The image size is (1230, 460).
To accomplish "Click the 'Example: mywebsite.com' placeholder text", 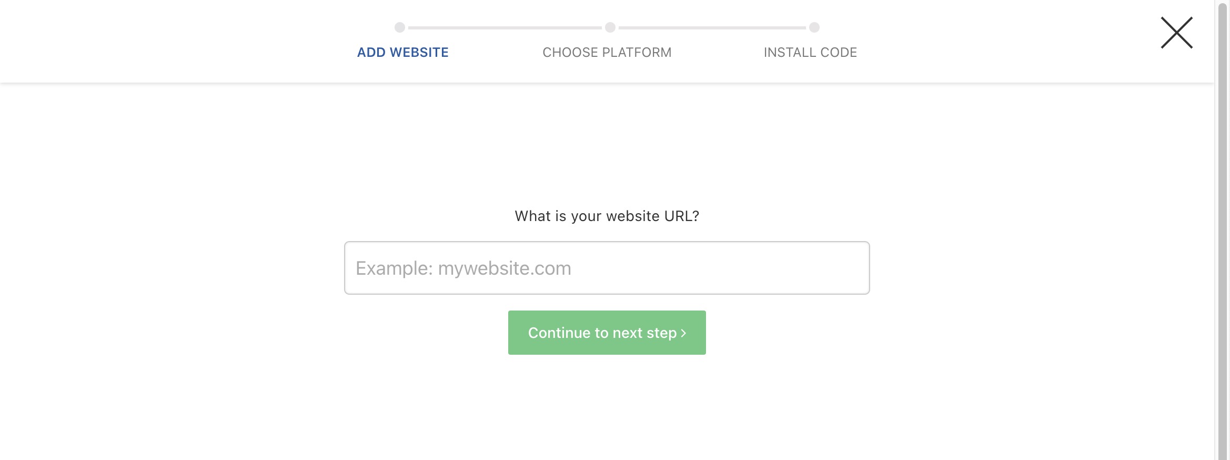I will pyautogui.click(x=463, y=268).
